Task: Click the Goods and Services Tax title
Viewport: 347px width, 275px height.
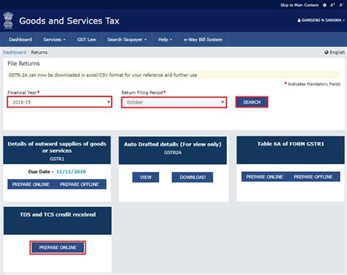Action: pos(70,21)
